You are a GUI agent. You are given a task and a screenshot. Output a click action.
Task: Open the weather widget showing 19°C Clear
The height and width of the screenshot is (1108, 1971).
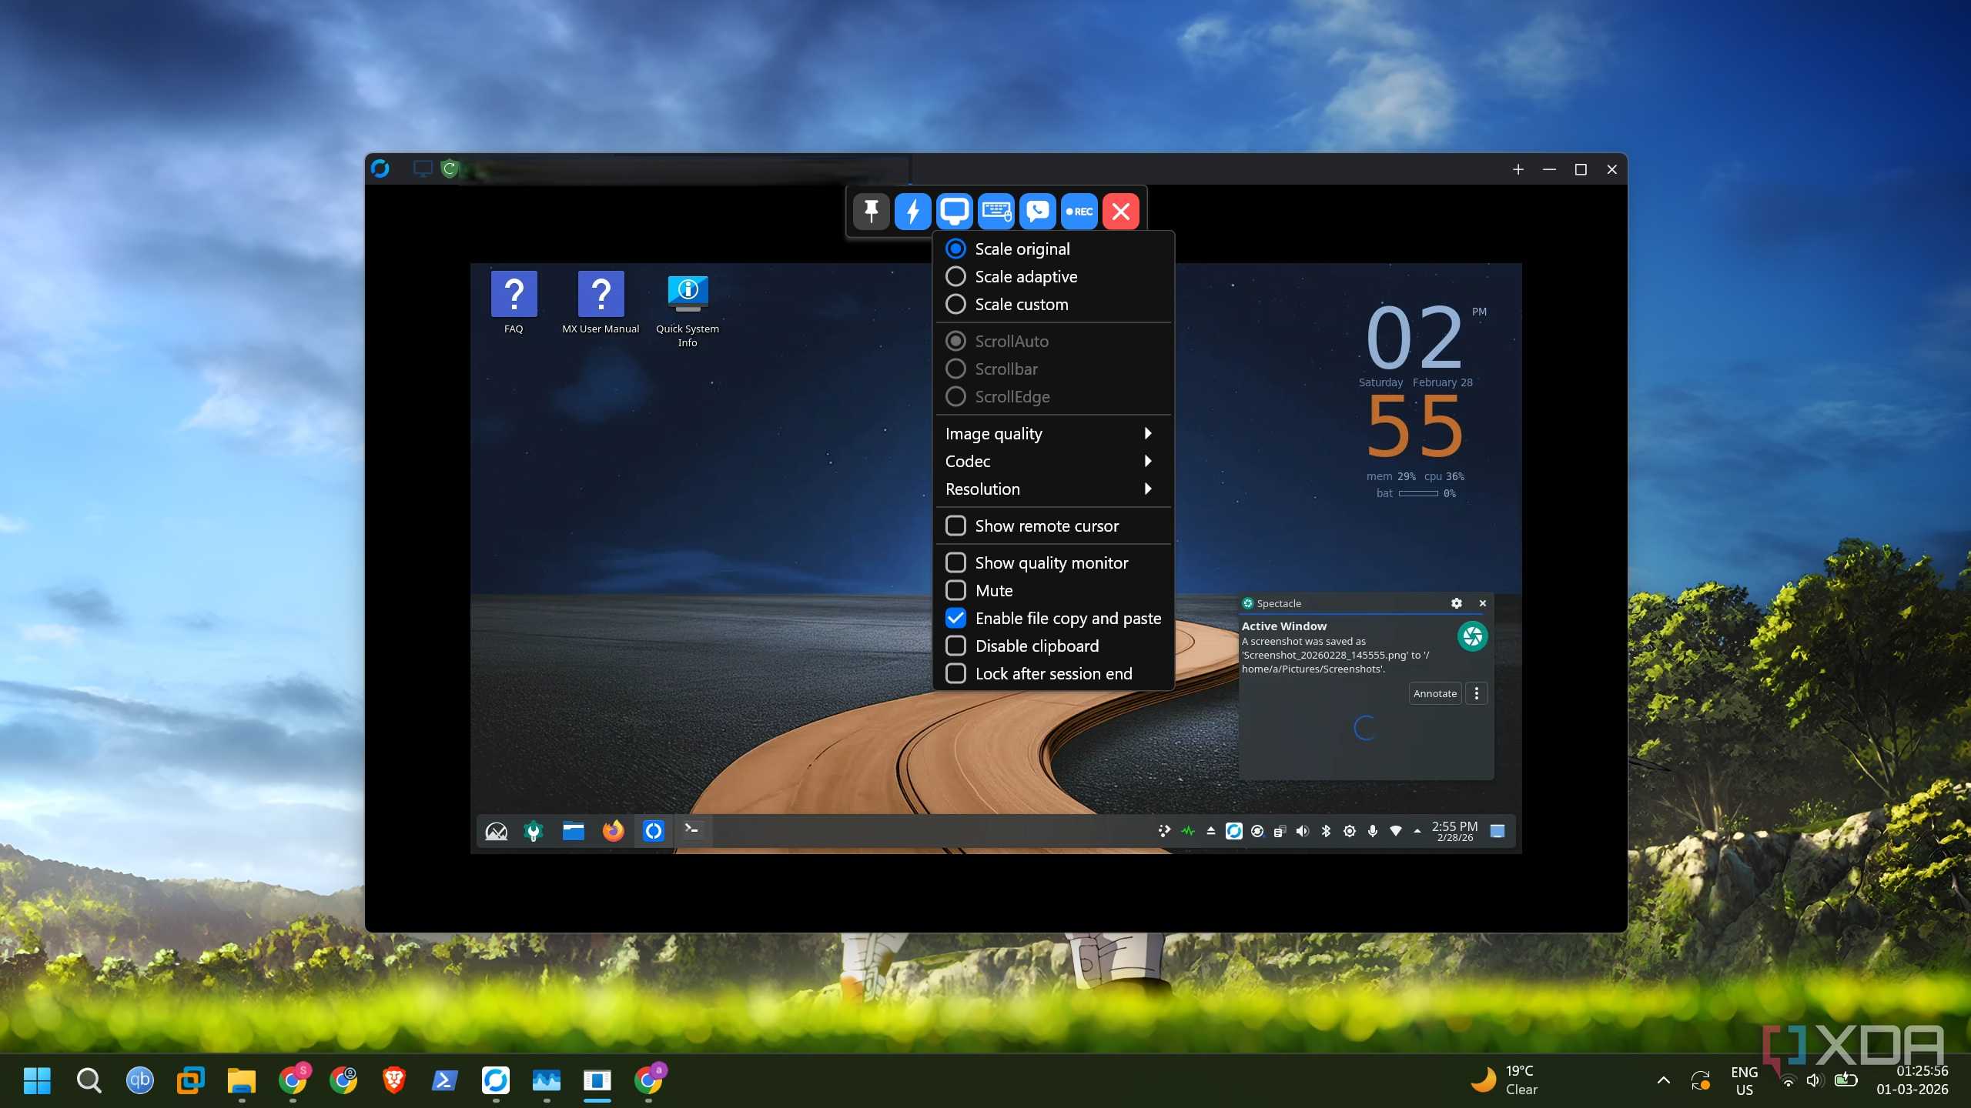[1506, 1080]
